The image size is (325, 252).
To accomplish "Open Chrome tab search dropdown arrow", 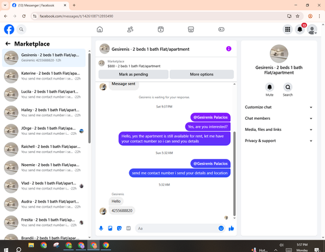I will pyautogui.click(x=5, y=5).
